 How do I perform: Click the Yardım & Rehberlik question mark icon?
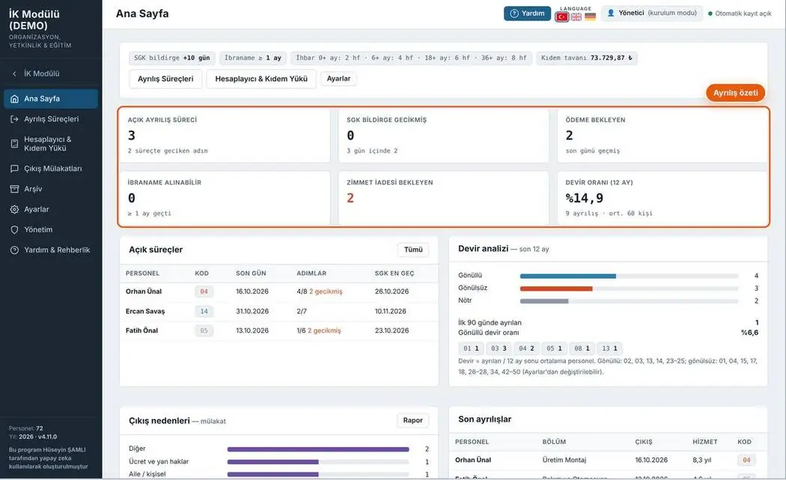tap(14, 250)
